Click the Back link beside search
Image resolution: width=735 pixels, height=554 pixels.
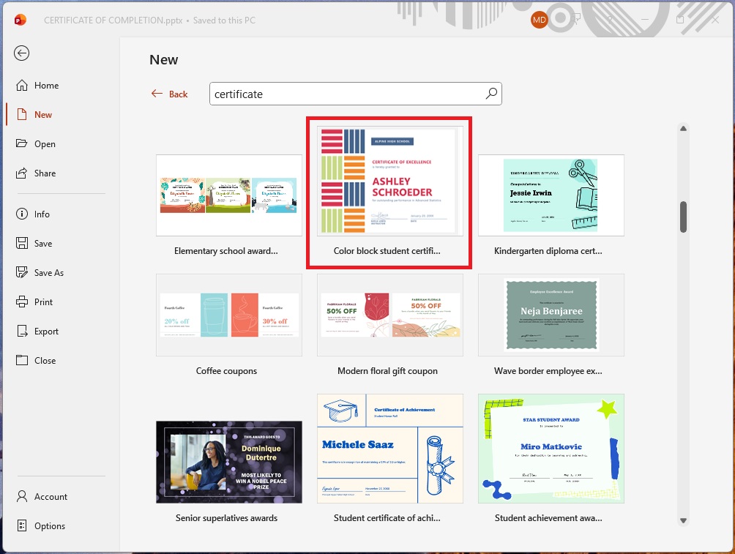point(170,94)
